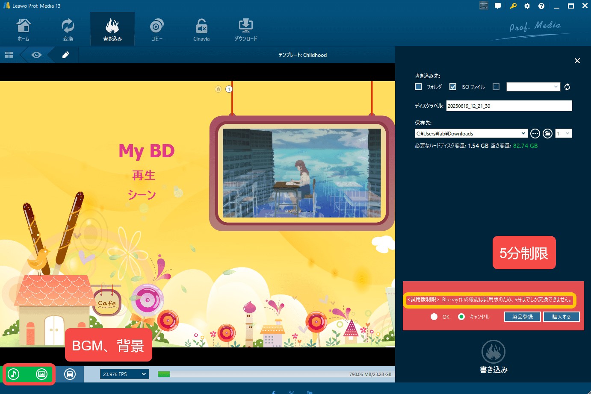The height and width of the screenshot is (394, 591).
Task: Select the pencil edit menu icon
Action: tap(65, 55)
